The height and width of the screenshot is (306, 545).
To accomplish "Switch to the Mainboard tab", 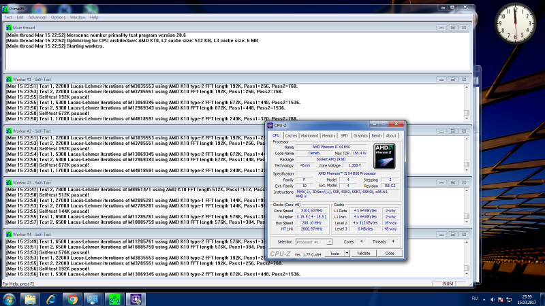I will tap(310, 135).
